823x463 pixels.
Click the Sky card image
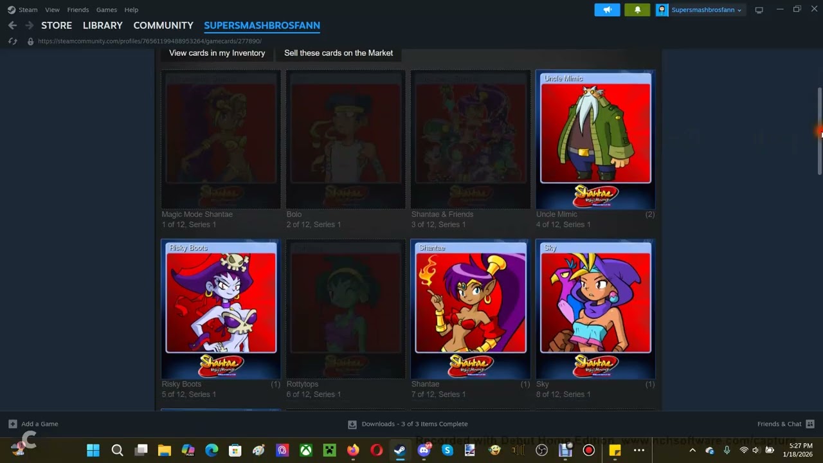pos(595,309)
